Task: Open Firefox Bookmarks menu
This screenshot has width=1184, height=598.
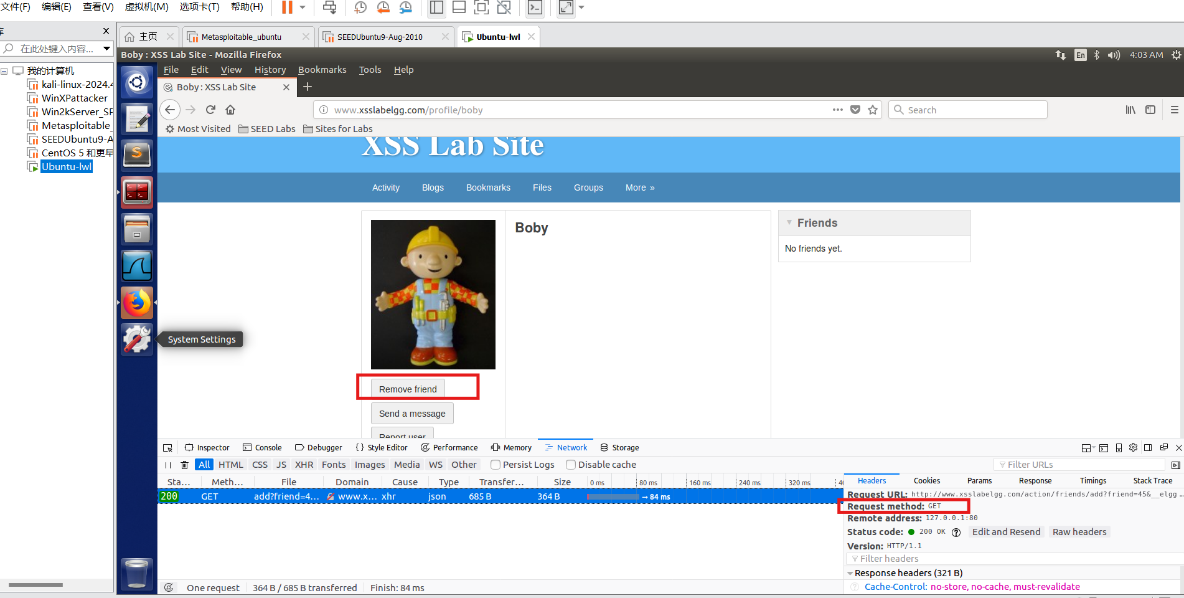Action: 322,70
